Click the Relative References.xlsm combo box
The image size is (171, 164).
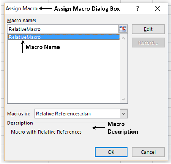(81, 113)
